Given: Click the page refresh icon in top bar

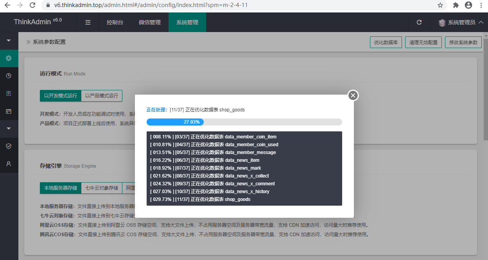Looking at the screenshot, I should click(419, 22).
